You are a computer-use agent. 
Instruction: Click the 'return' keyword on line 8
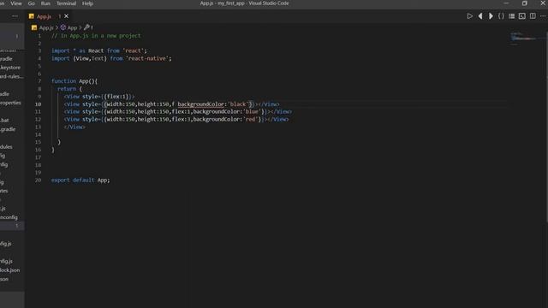67,89
